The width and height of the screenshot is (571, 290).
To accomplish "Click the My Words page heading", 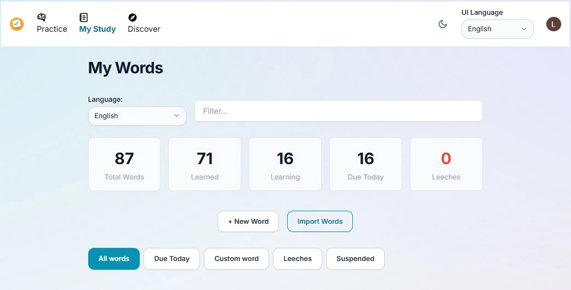I will (x=125, y=68).
